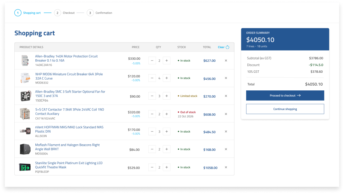Click the Allen-Bradley 140A breaker thumbnail

coord(25,60)
